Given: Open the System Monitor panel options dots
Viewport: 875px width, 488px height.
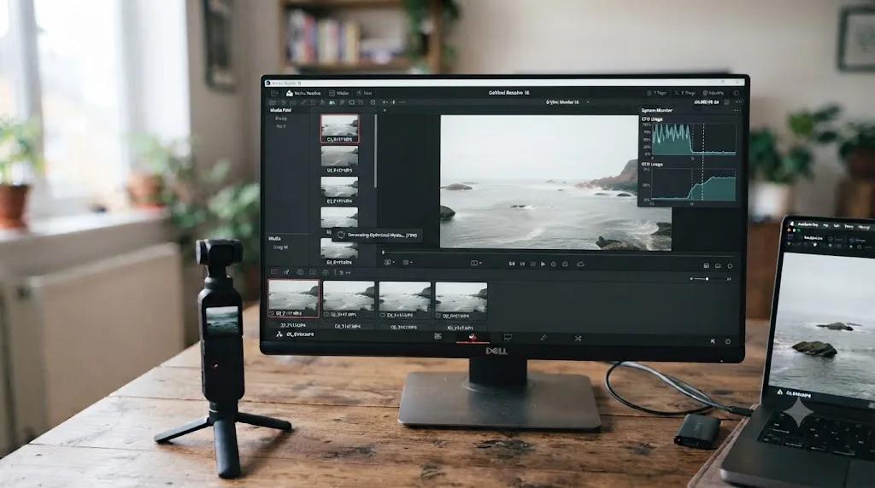Looking at the screenshot, I should tap(736, 110).
